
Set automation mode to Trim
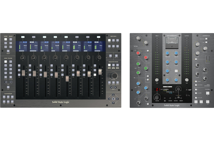pos(4,102)
